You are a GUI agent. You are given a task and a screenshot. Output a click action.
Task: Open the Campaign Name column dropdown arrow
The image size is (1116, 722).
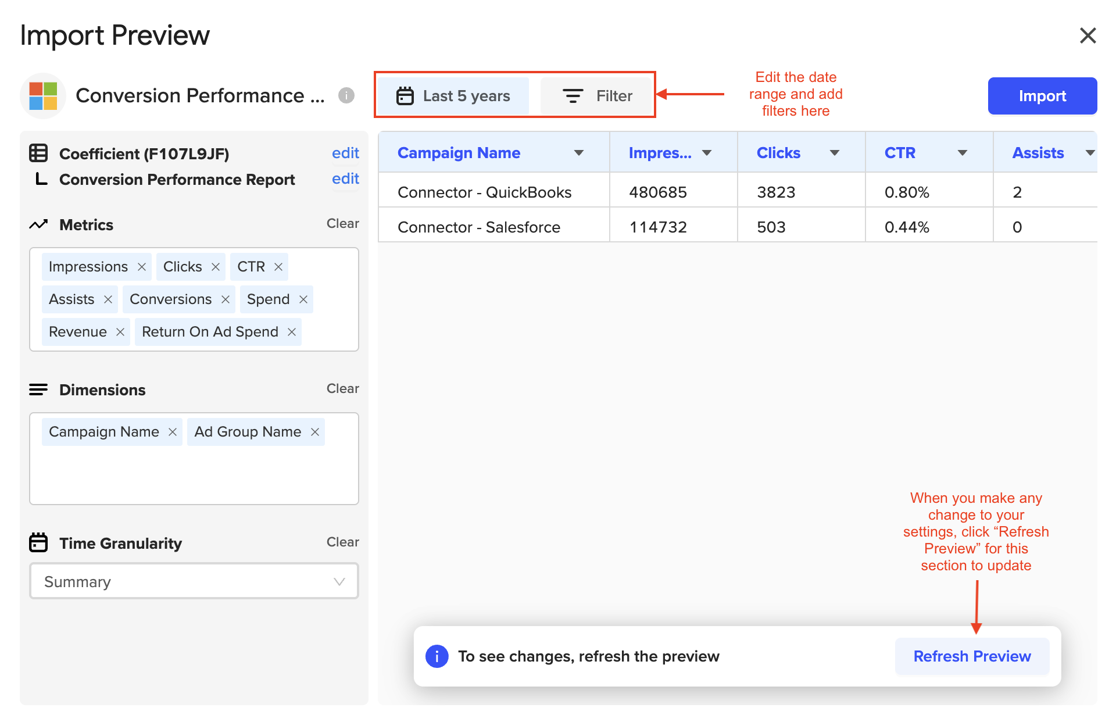pos(578,153)
